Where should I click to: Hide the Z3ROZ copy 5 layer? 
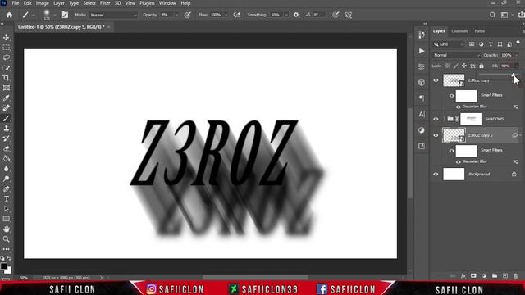(x=436, y=135)
